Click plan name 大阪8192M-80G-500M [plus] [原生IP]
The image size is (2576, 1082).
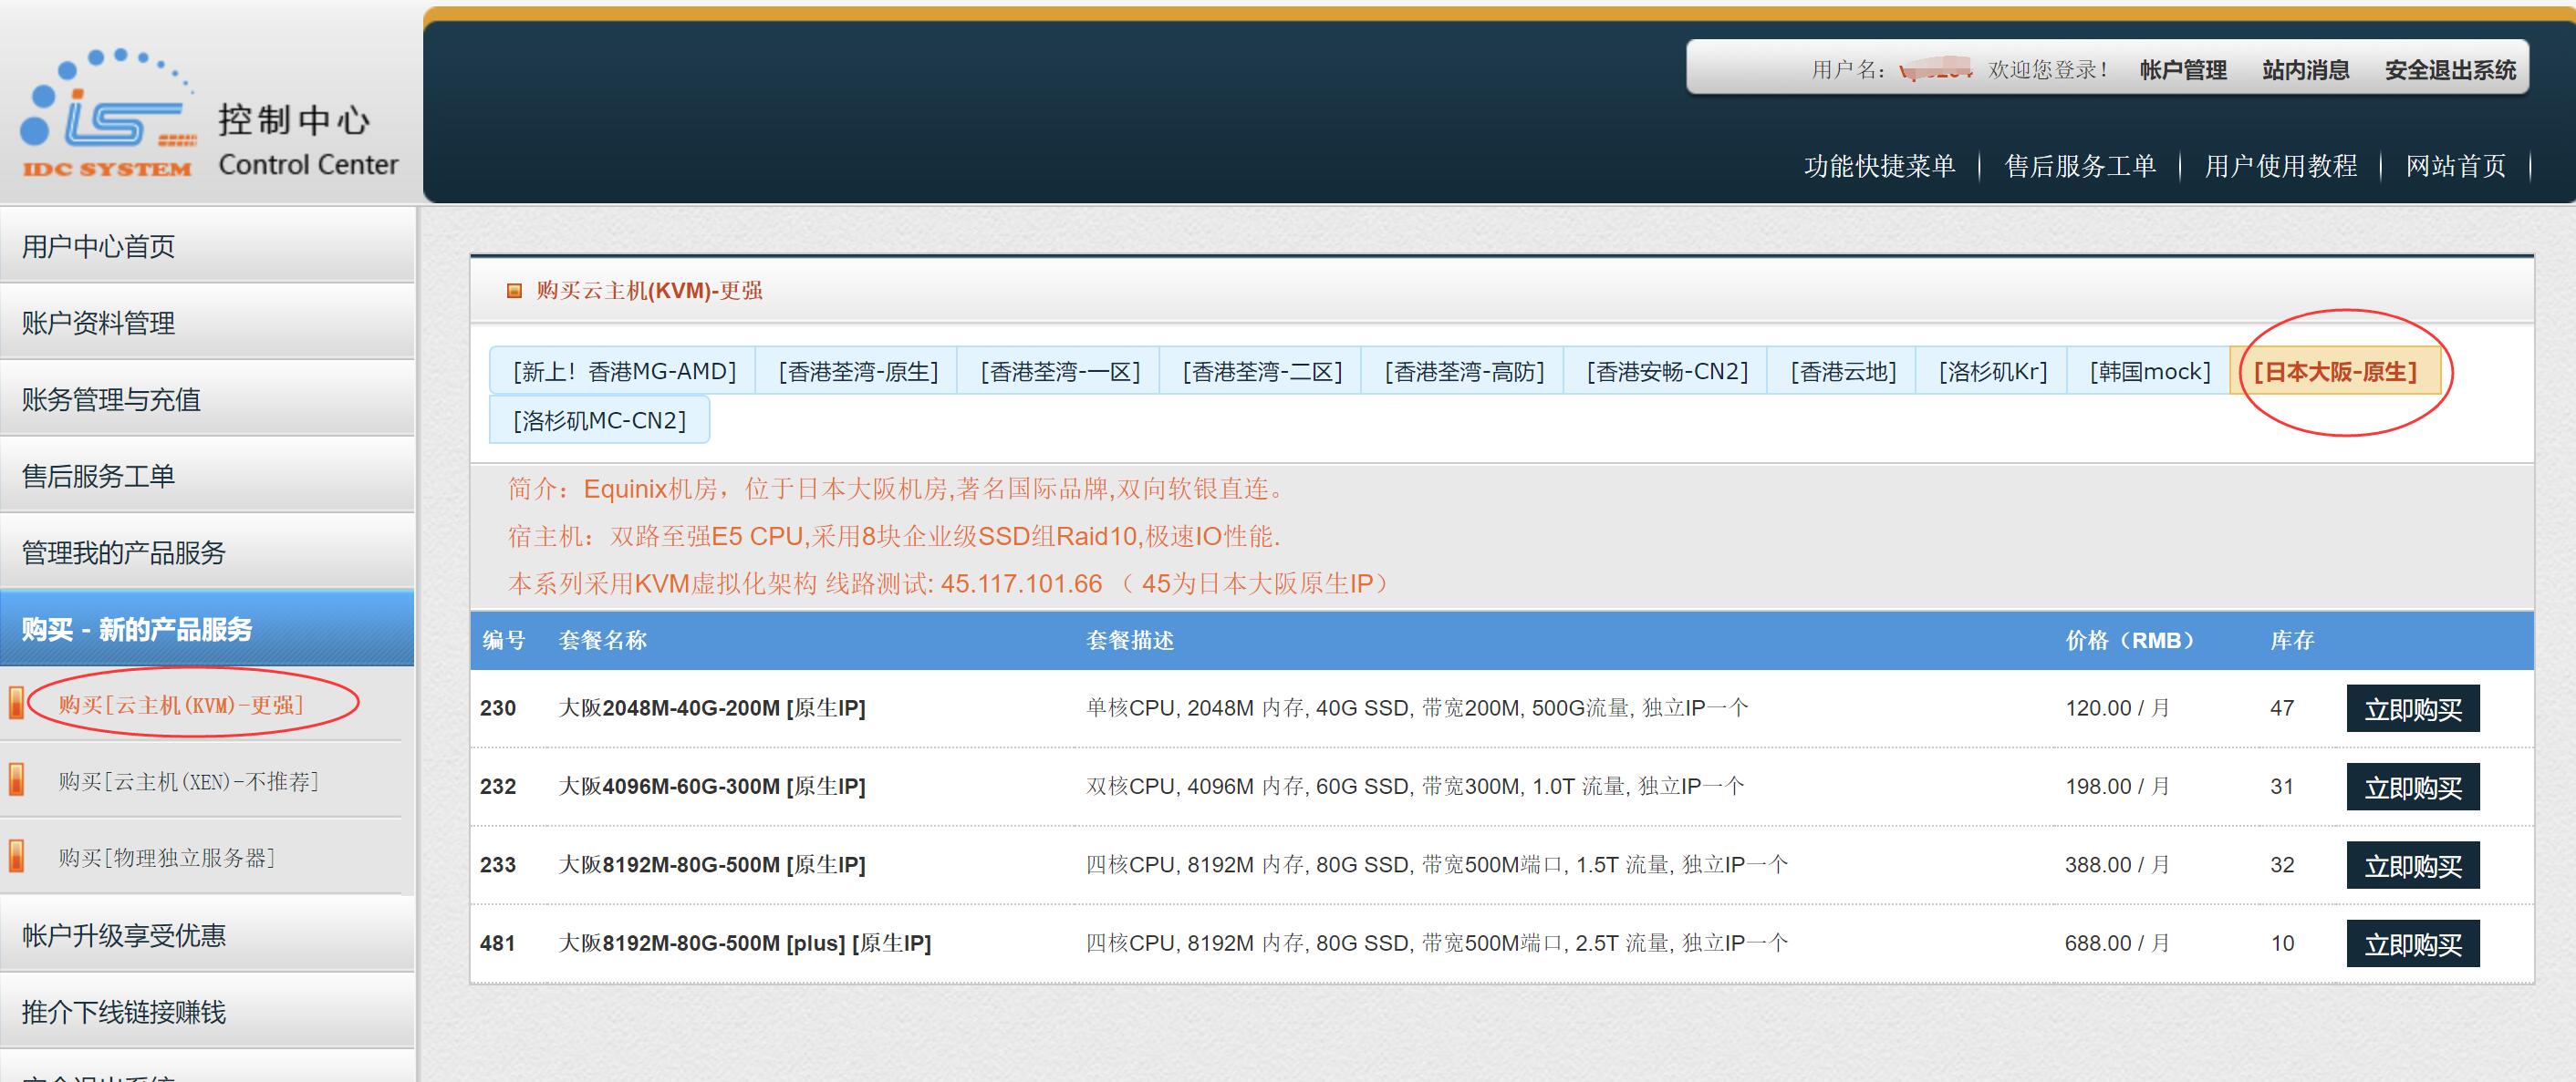[x=744, y=943]
